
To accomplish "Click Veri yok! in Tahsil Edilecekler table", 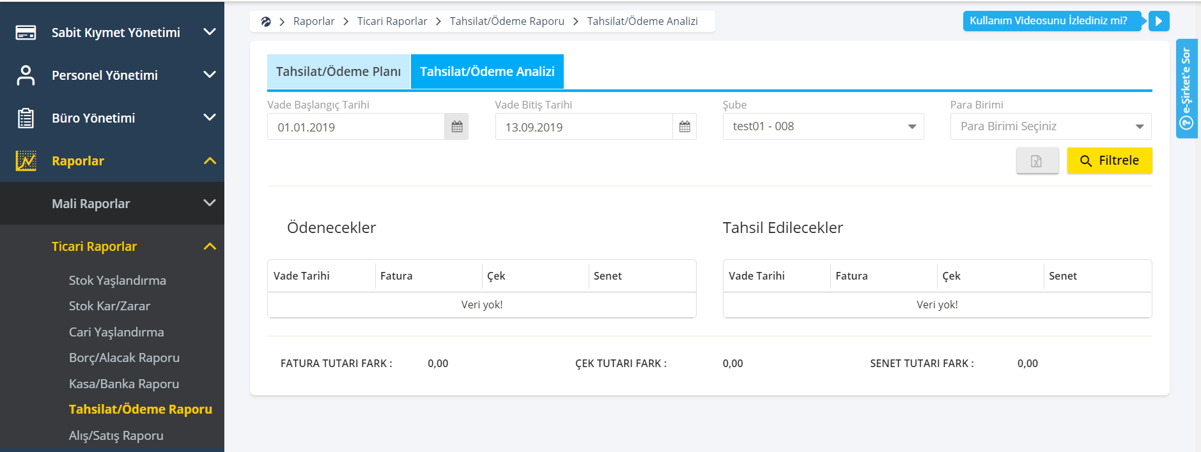I will [937, 305].
